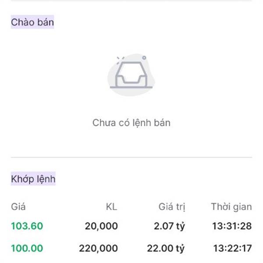Select the matched price 103.60
Viewport: 263px width, 263px height.
[27, 226]
